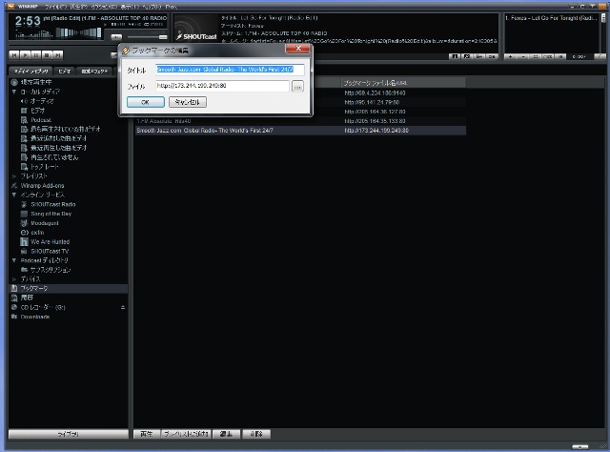Open SHOUTcast Radio service
The width and height of the screenshot is (610, 452).
click(x=53, y=204)
